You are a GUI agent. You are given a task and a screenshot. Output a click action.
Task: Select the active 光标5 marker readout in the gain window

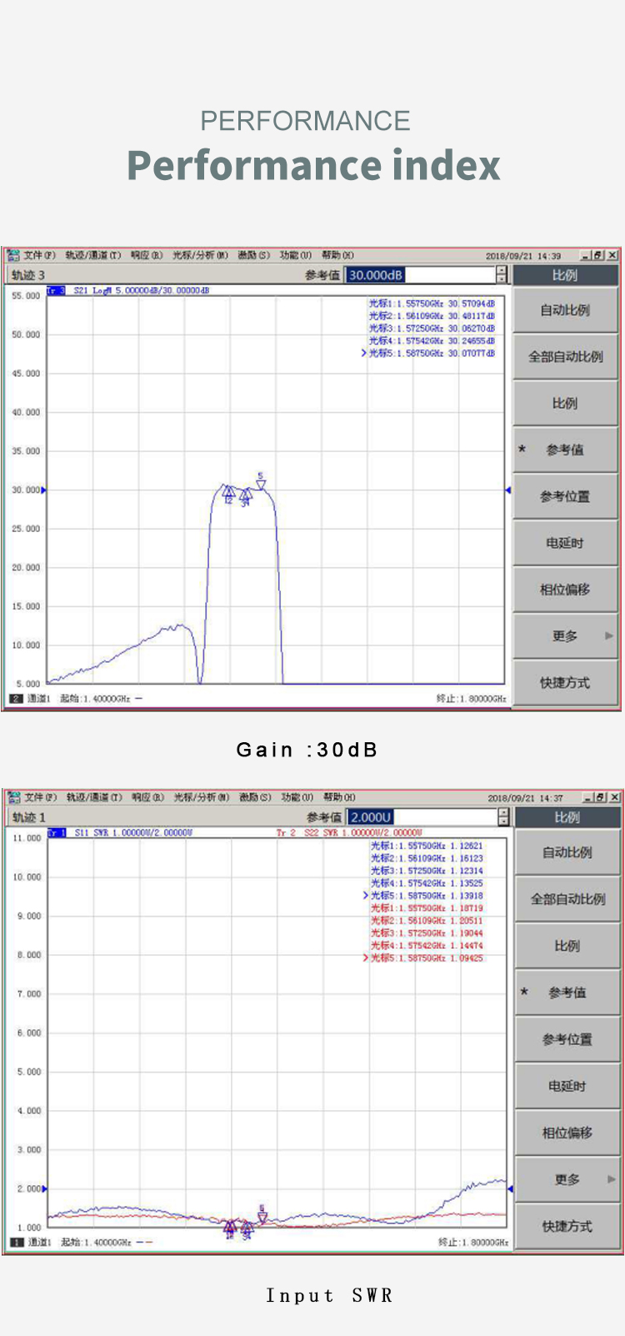(432, 354)
